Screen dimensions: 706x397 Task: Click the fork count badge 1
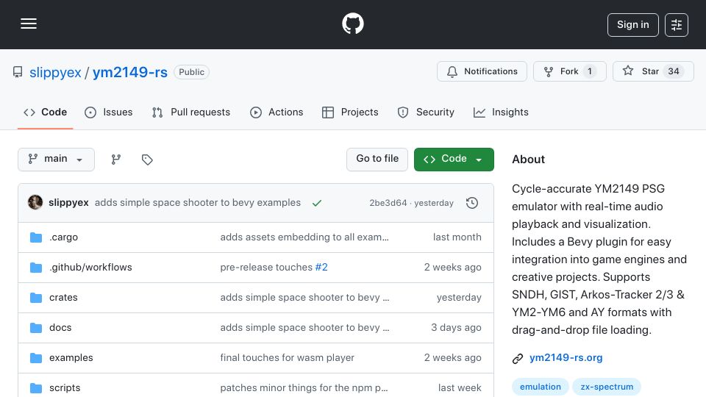pyautogui.click(x=590, y=71)
